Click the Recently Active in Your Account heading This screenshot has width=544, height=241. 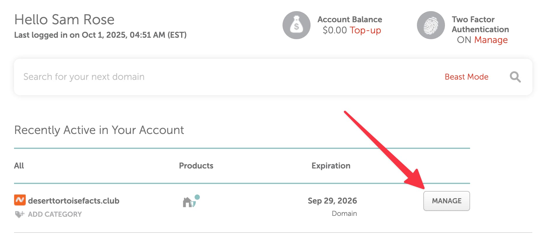click(99, 130)
